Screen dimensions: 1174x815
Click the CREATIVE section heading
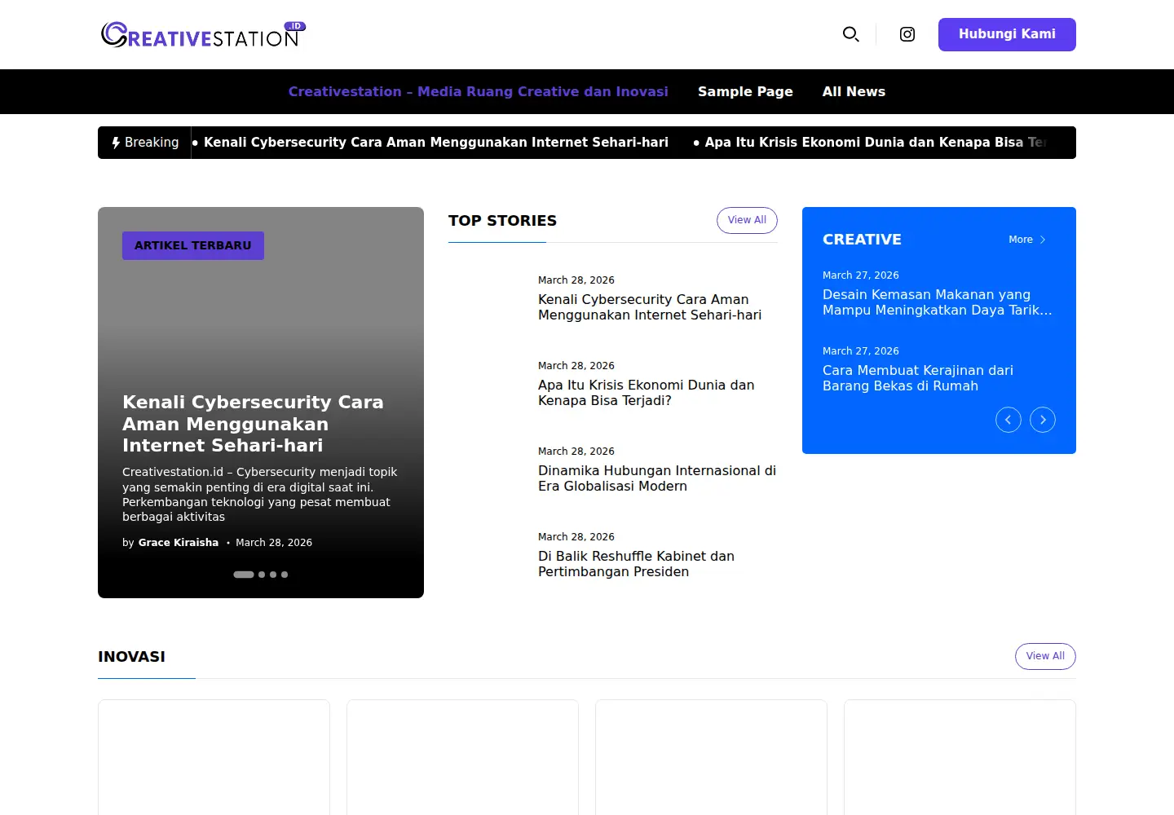tap(862, 240)
